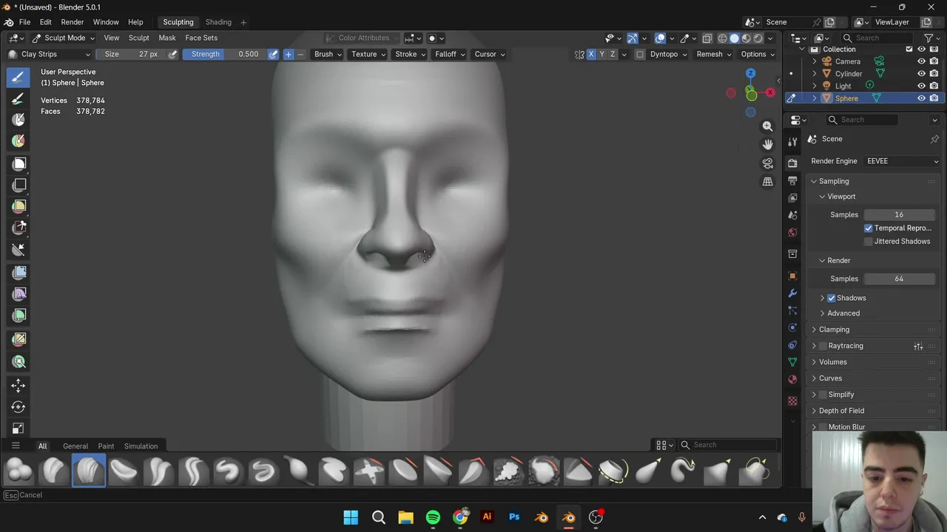947x532 pixels.
Task: Click the Face Sets header menu
Action: pos(201,38)
